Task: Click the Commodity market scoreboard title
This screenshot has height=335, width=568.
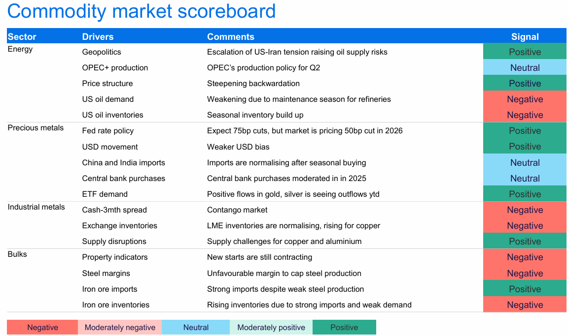Action: coord(142,11)
